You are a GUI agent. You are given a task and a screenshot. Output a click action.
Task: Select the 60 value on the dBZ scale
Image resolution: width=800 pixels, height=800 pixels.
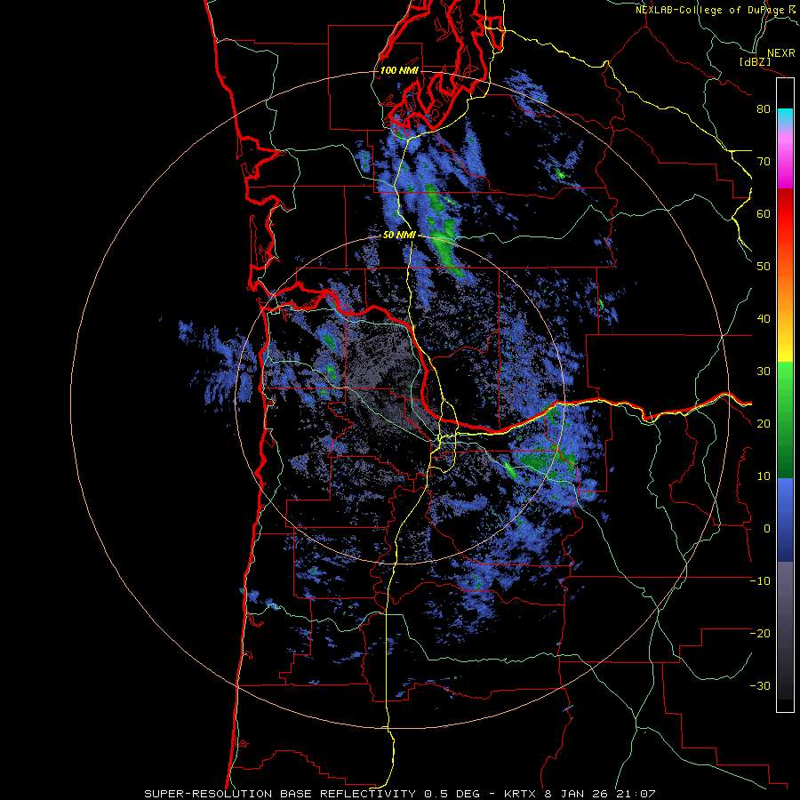[764, 213]
